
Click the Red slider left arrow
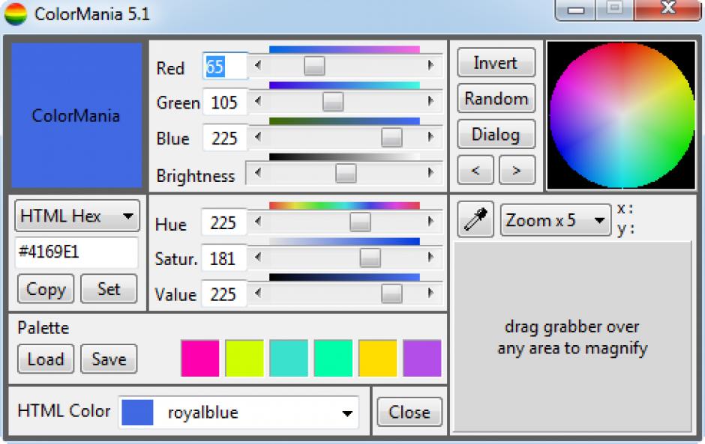(x=258, y=66)
